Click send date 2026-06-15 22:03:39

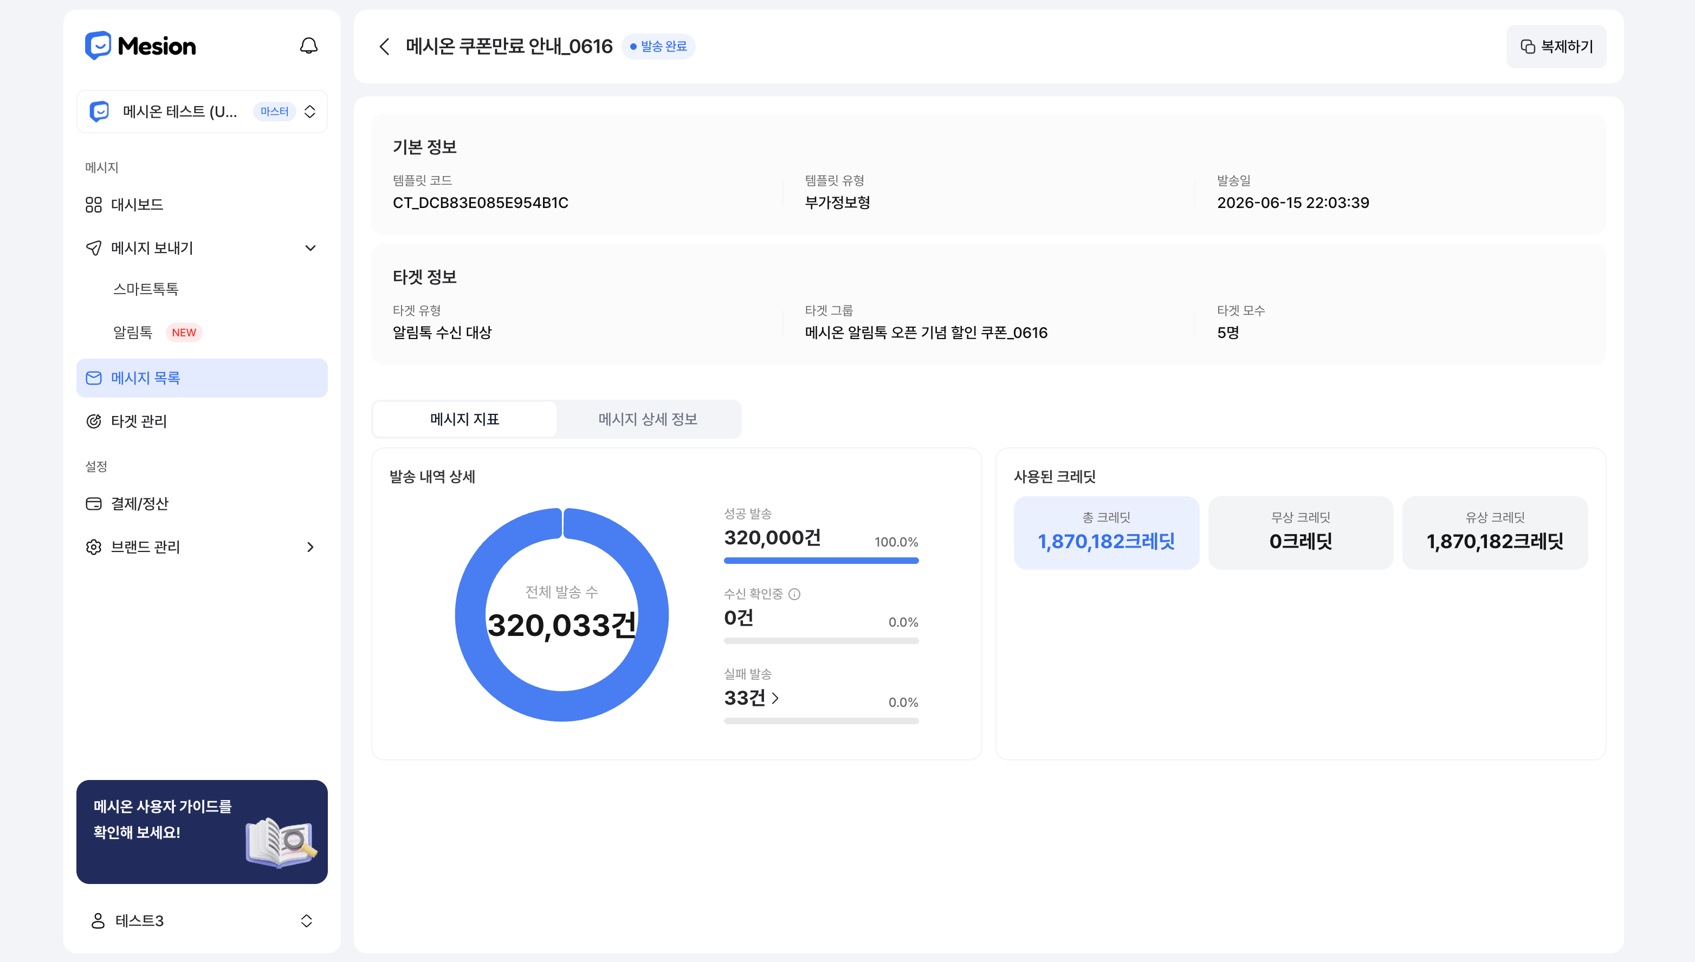pos(1292,203)
